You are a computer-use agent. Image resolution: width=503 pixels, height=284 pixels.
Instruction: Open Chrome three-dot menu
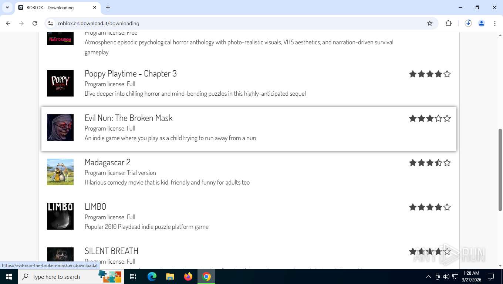click(x=495, y=23)
